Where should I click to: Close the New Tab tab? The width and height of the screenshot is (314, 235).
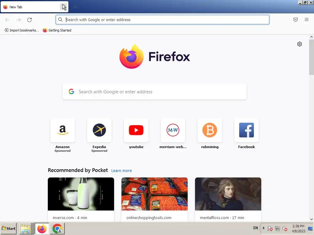click(x=63, y=7)
